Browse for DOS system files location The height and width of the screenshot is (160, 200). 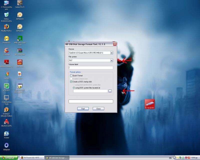(110, 91)
